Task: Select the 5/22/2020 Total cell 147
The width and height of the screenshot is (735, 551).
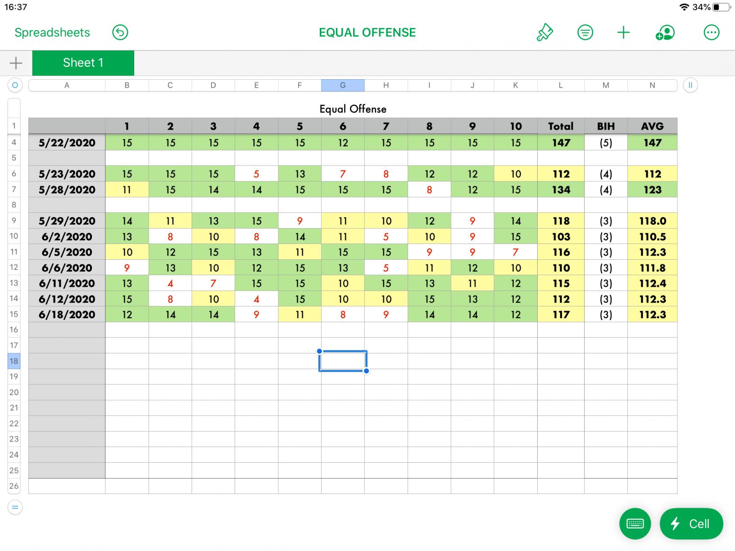Action: [x=561, y=143]
